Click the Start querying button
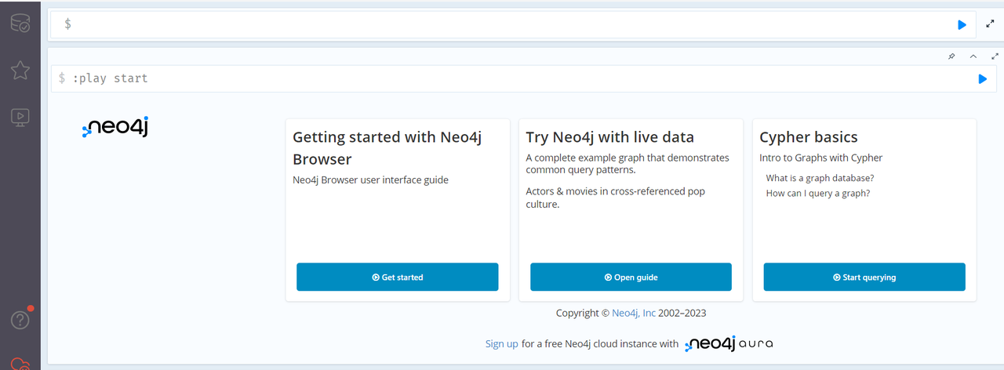The height and width of the screenshot is (370, 1004). click(864, 277)
